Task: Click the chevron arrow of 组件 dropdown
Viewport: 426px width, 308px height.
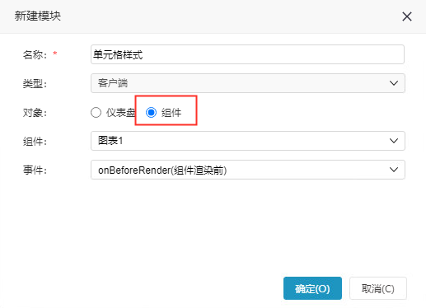Action: tap(394, 141)
